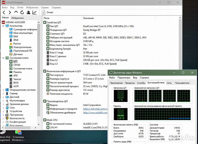Click the Конфигурация icon in tree

click(x=7, y=122)
